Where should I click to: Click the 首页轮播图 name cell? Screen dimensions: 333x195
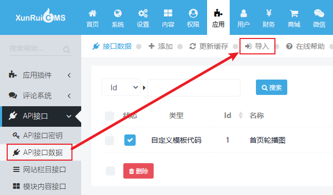coord(267,140)
